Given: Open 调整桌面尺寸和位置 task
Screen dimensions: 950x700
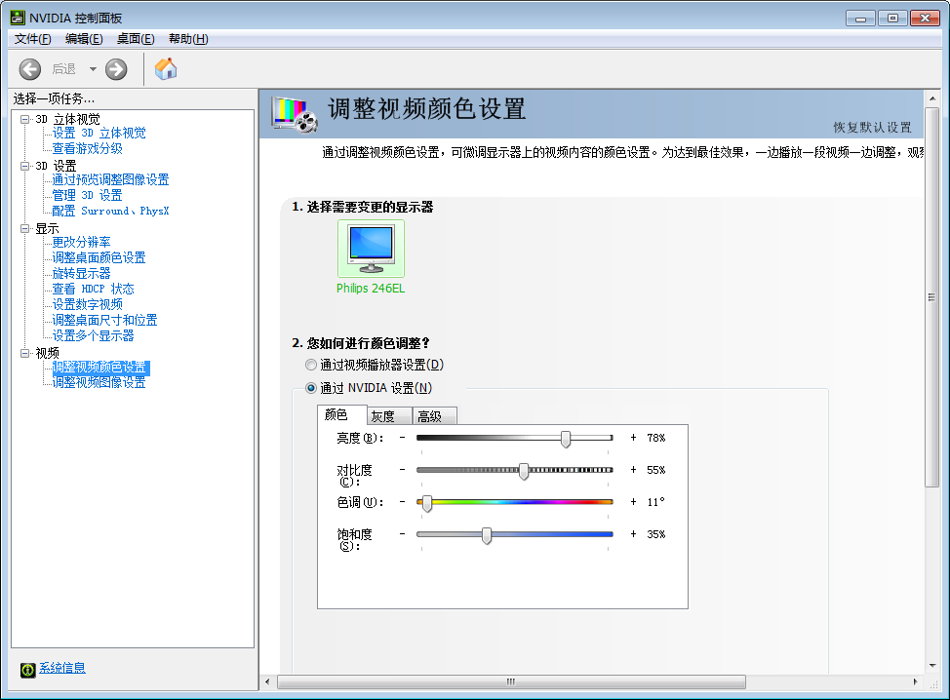Looking at the screenshot, I should tap(104, 320).
